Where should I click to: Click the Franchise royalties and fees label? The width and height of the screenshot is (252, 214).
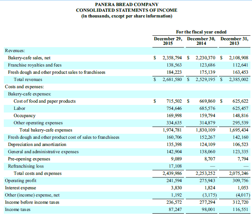click(35, 65)
